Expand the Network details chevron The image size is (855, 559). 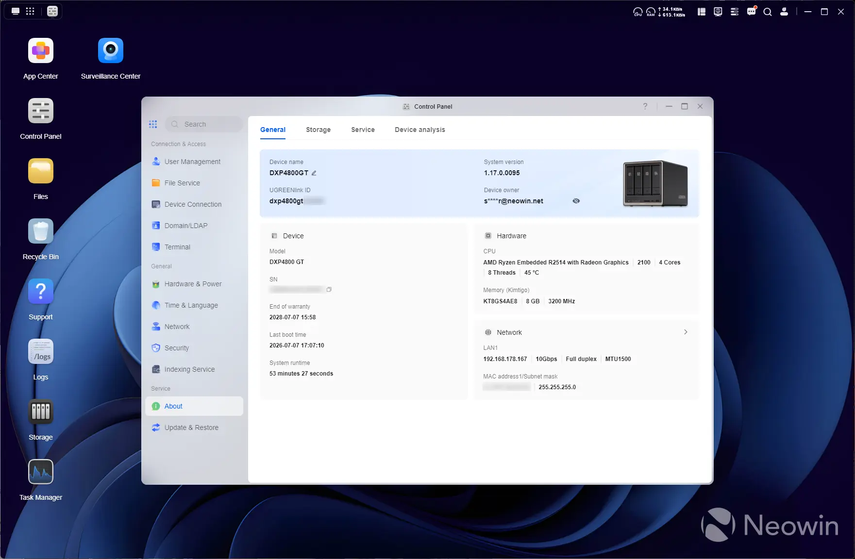click(686, 332)
